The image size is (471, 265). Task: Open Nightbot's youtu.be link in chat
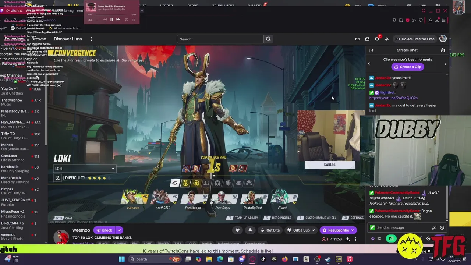[x=393, y=98]
